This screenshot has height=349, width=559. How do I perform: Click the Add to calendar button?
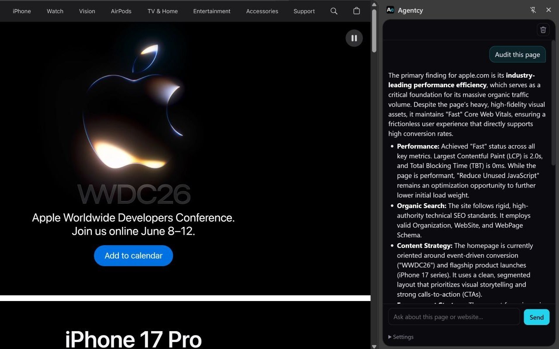coord(134,256)
